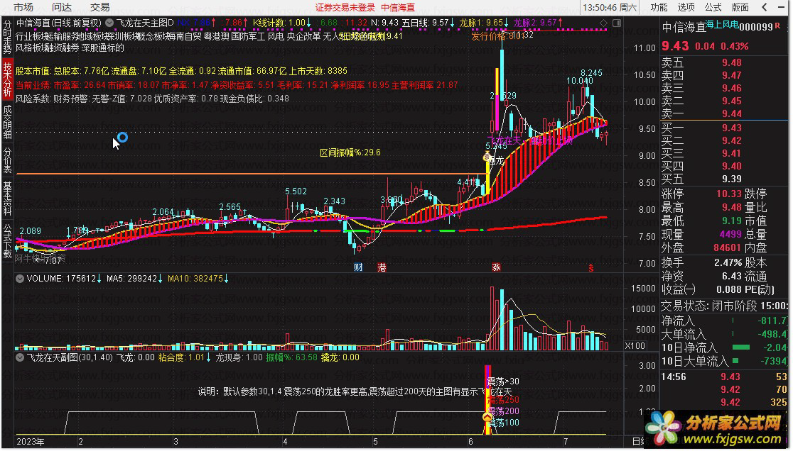Switch to 公式下载 sidebar tab
Viewport: 793px width, 451px height.
coord(7,240)
